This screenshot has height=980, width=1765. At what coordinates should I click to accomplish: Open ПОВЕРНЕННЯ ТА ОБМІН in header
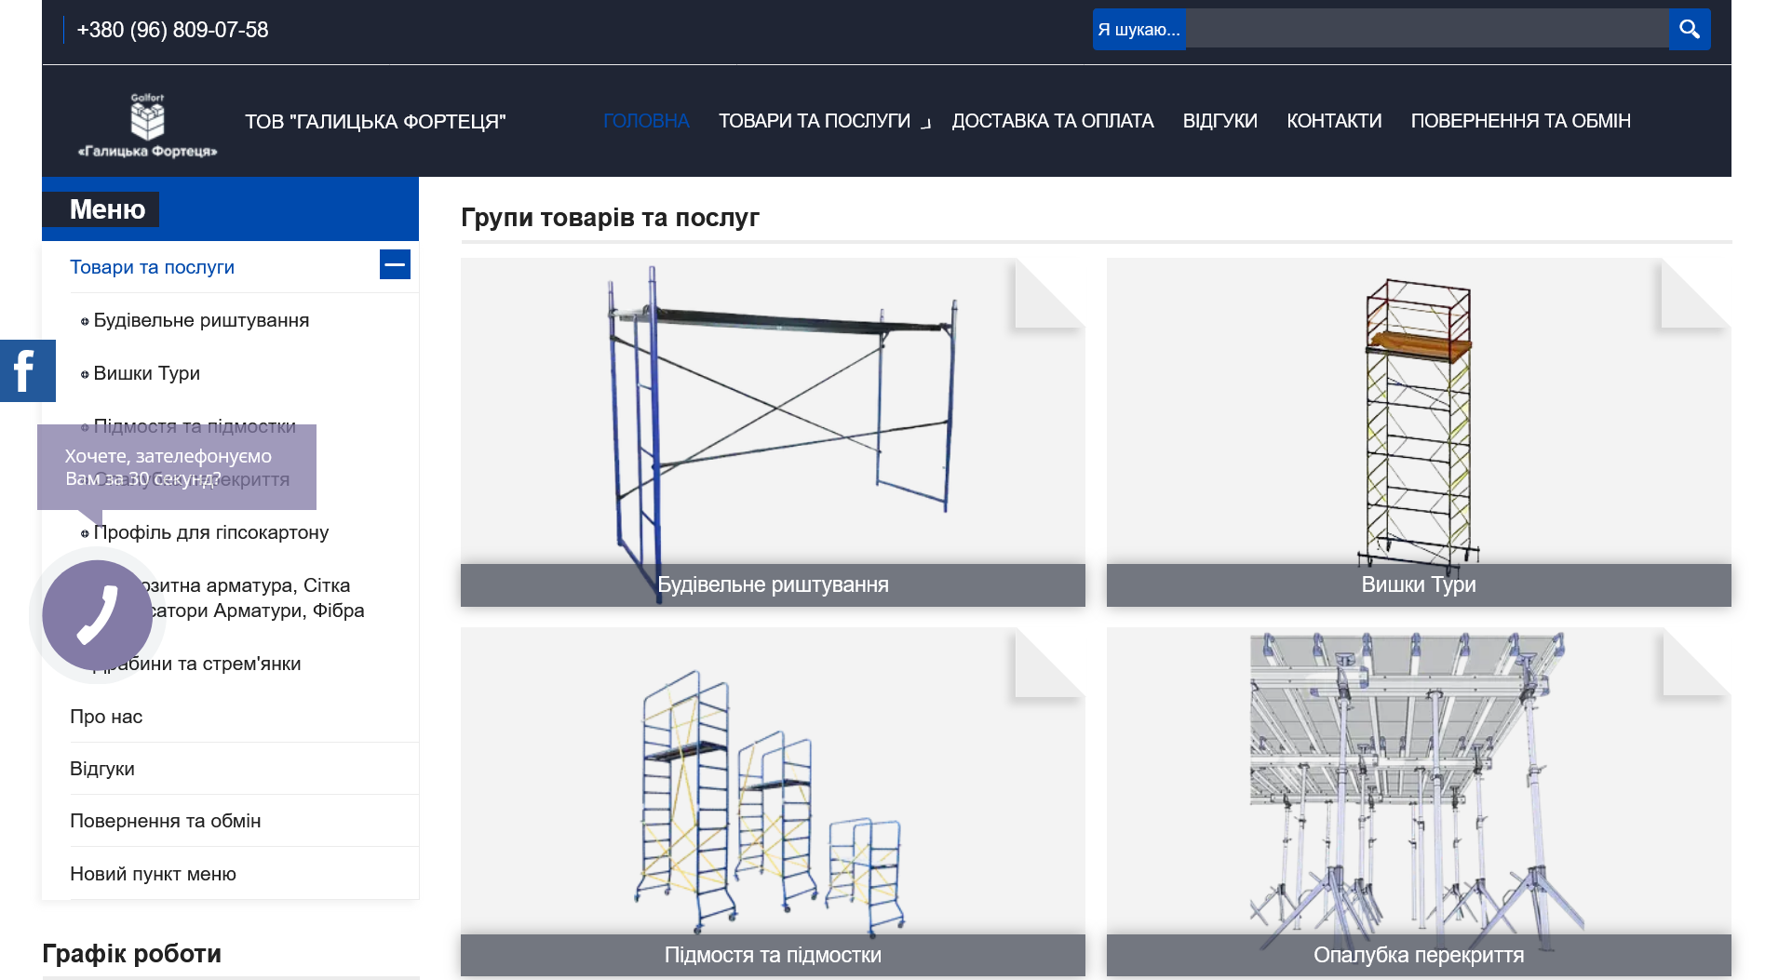(1520, 121)
